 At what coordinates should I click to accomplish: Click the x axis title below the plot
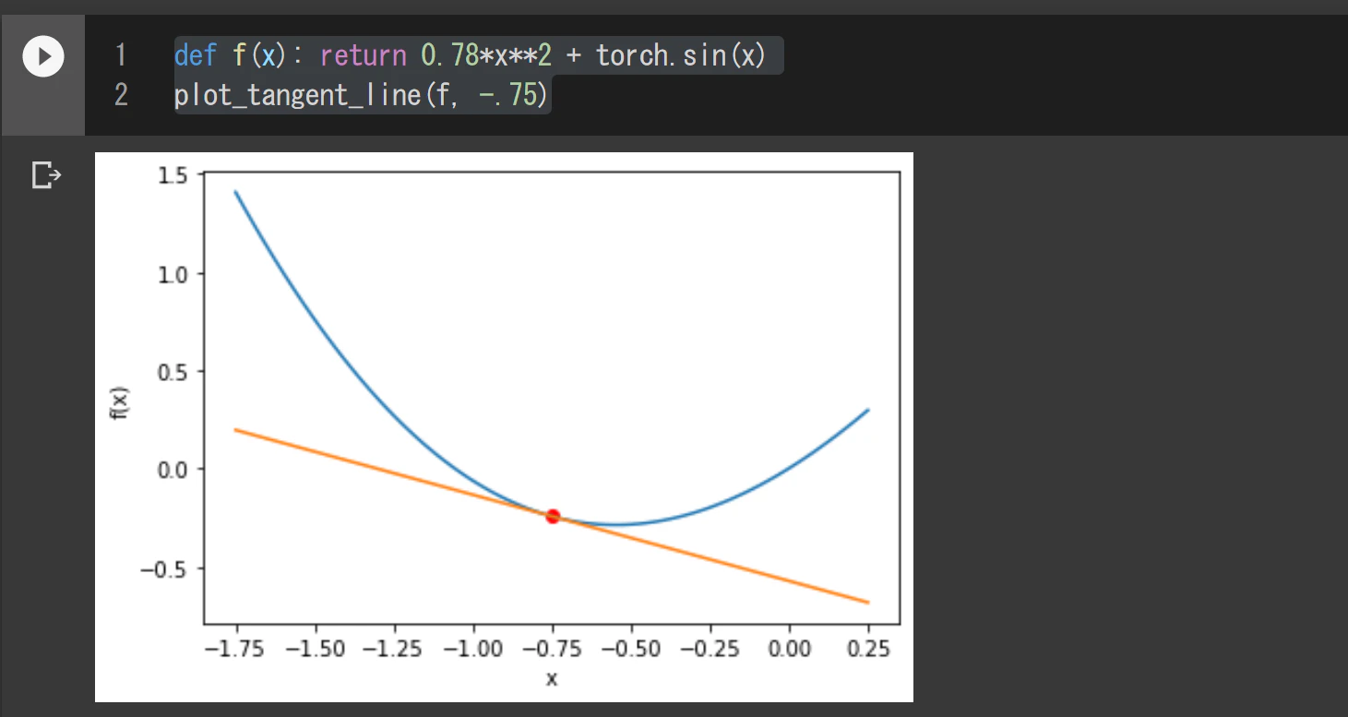552,679
